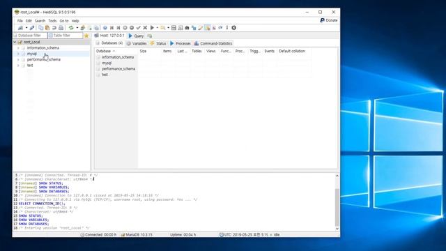Click the log panel scroll-up arrow
446x251 pixels.
coord(337,176)
